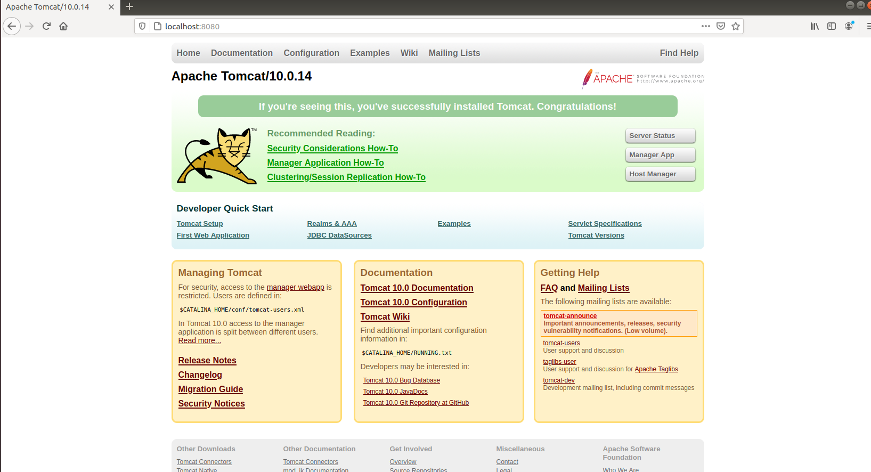This screenshot has width=871, height=472.
Task: Open the Home nav item
Action: point(189,53)
